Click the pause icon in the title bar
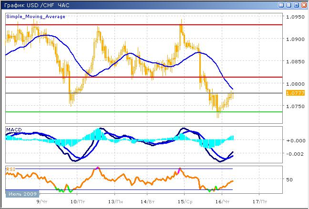The image size is (309, 209). [x=281, y=5]
